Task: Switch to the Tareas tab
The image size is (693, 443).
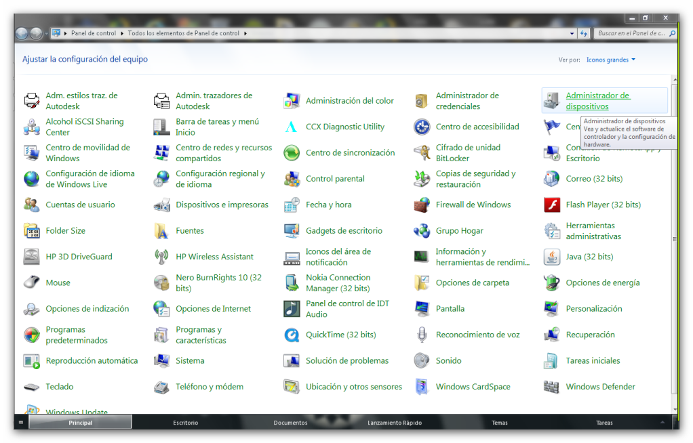Action: (604, 423)
